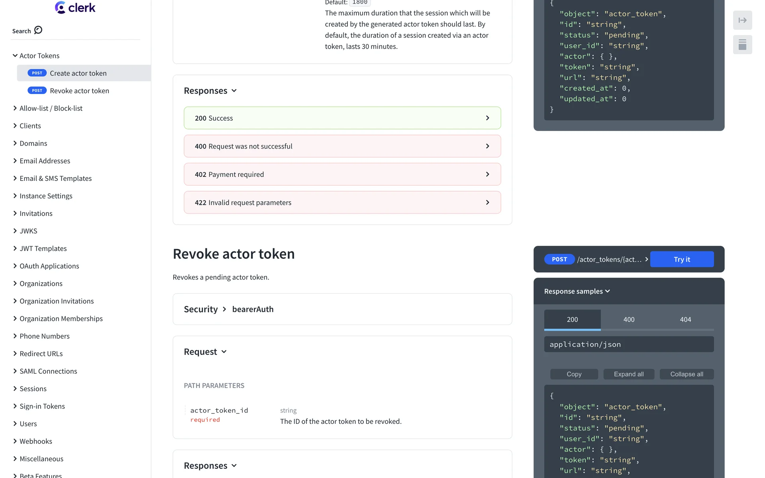
Task: Click the Clerk logo
Action: (75, 8)
